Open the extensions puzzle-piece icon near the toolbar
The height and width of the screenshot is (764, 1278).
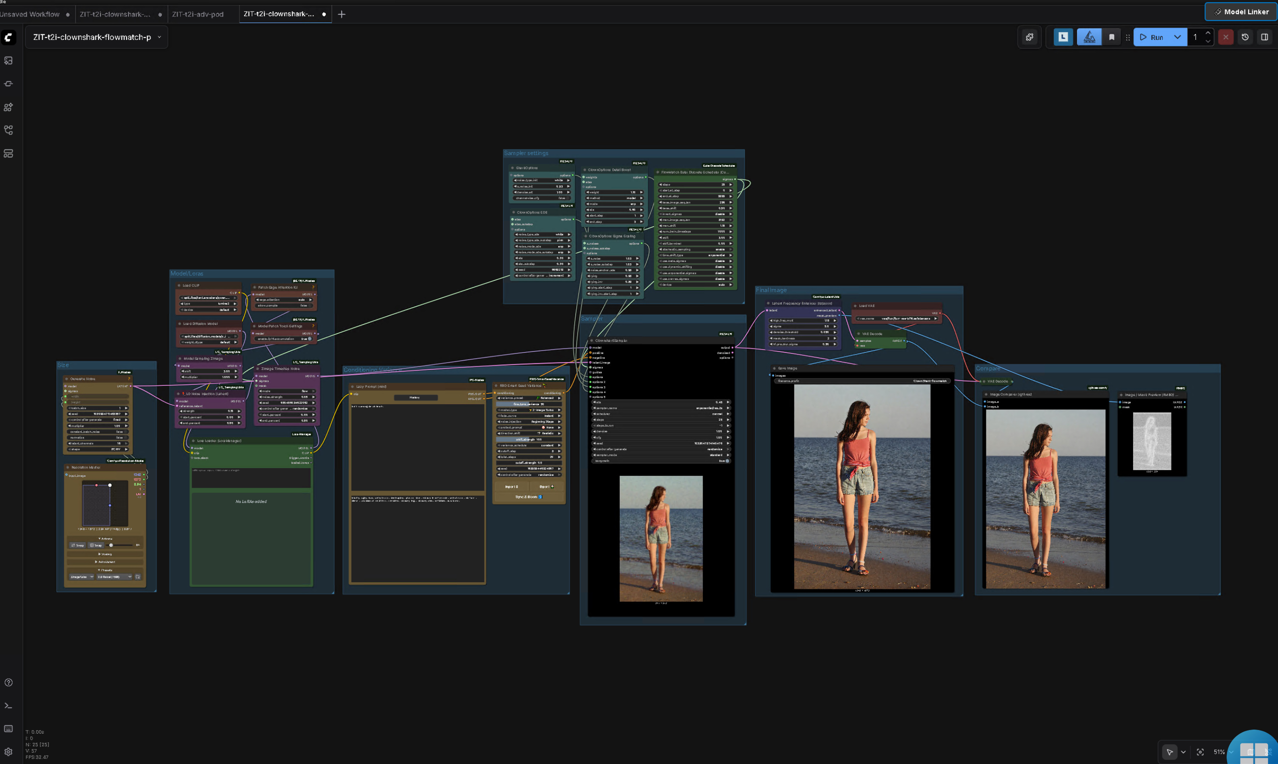point(1029,37)
